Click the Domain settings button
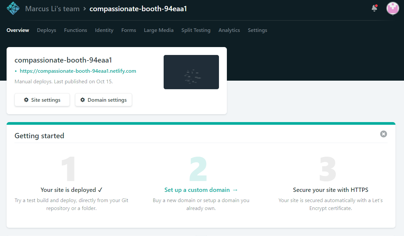 pyautogui.click(x=103, y=100)
